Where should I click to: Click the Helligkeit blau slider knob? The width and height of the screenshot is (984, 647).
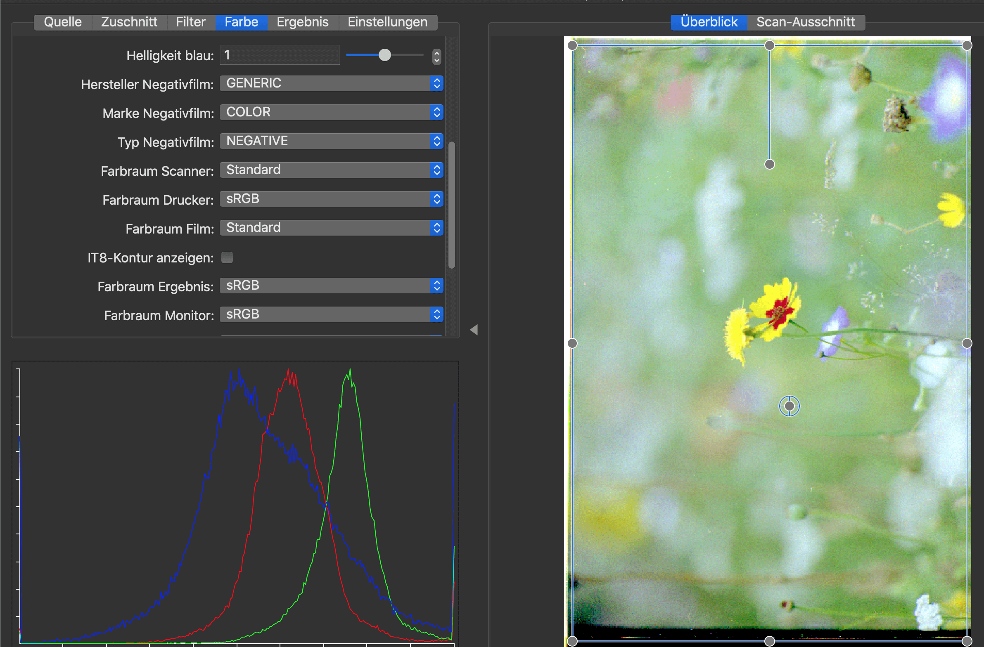click(384, 55)
